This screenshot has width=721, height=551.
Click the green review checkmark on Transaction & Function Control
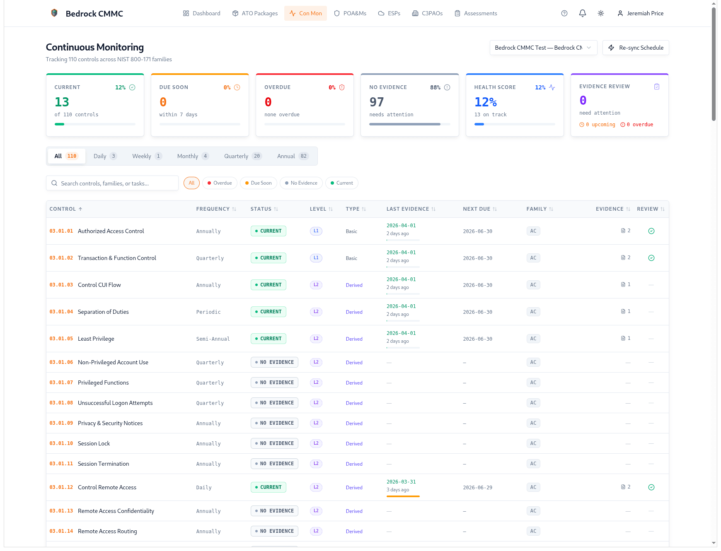click(x=651, y=257)
